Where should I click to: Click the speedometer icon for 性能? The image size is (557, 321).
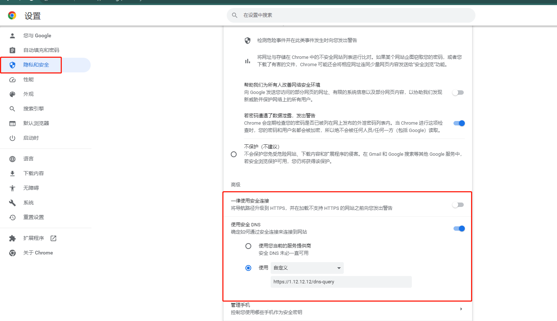coord(12,79)
